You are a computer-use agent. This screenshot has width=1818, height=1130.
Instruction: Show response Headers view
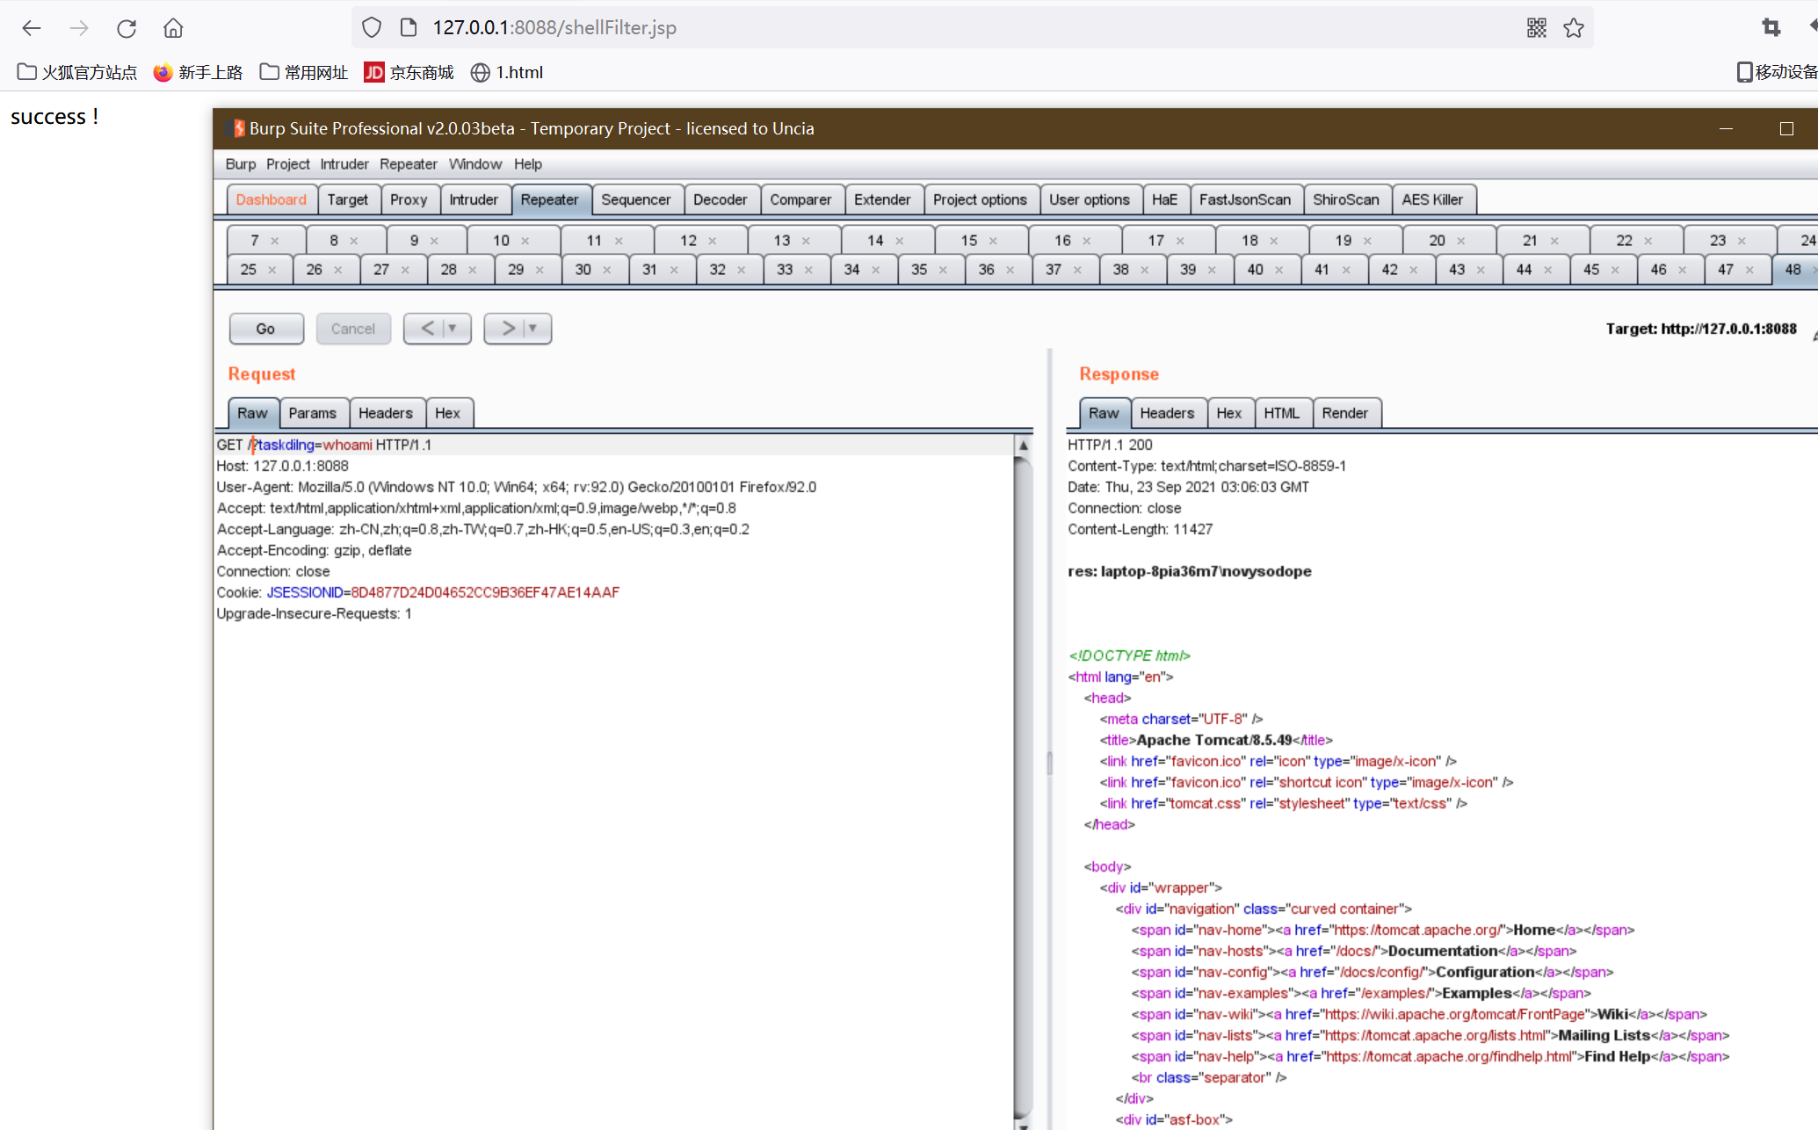pos(1167,413)
